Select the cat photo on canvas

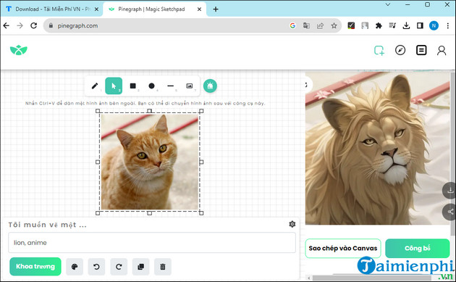(x=150, y=162)
